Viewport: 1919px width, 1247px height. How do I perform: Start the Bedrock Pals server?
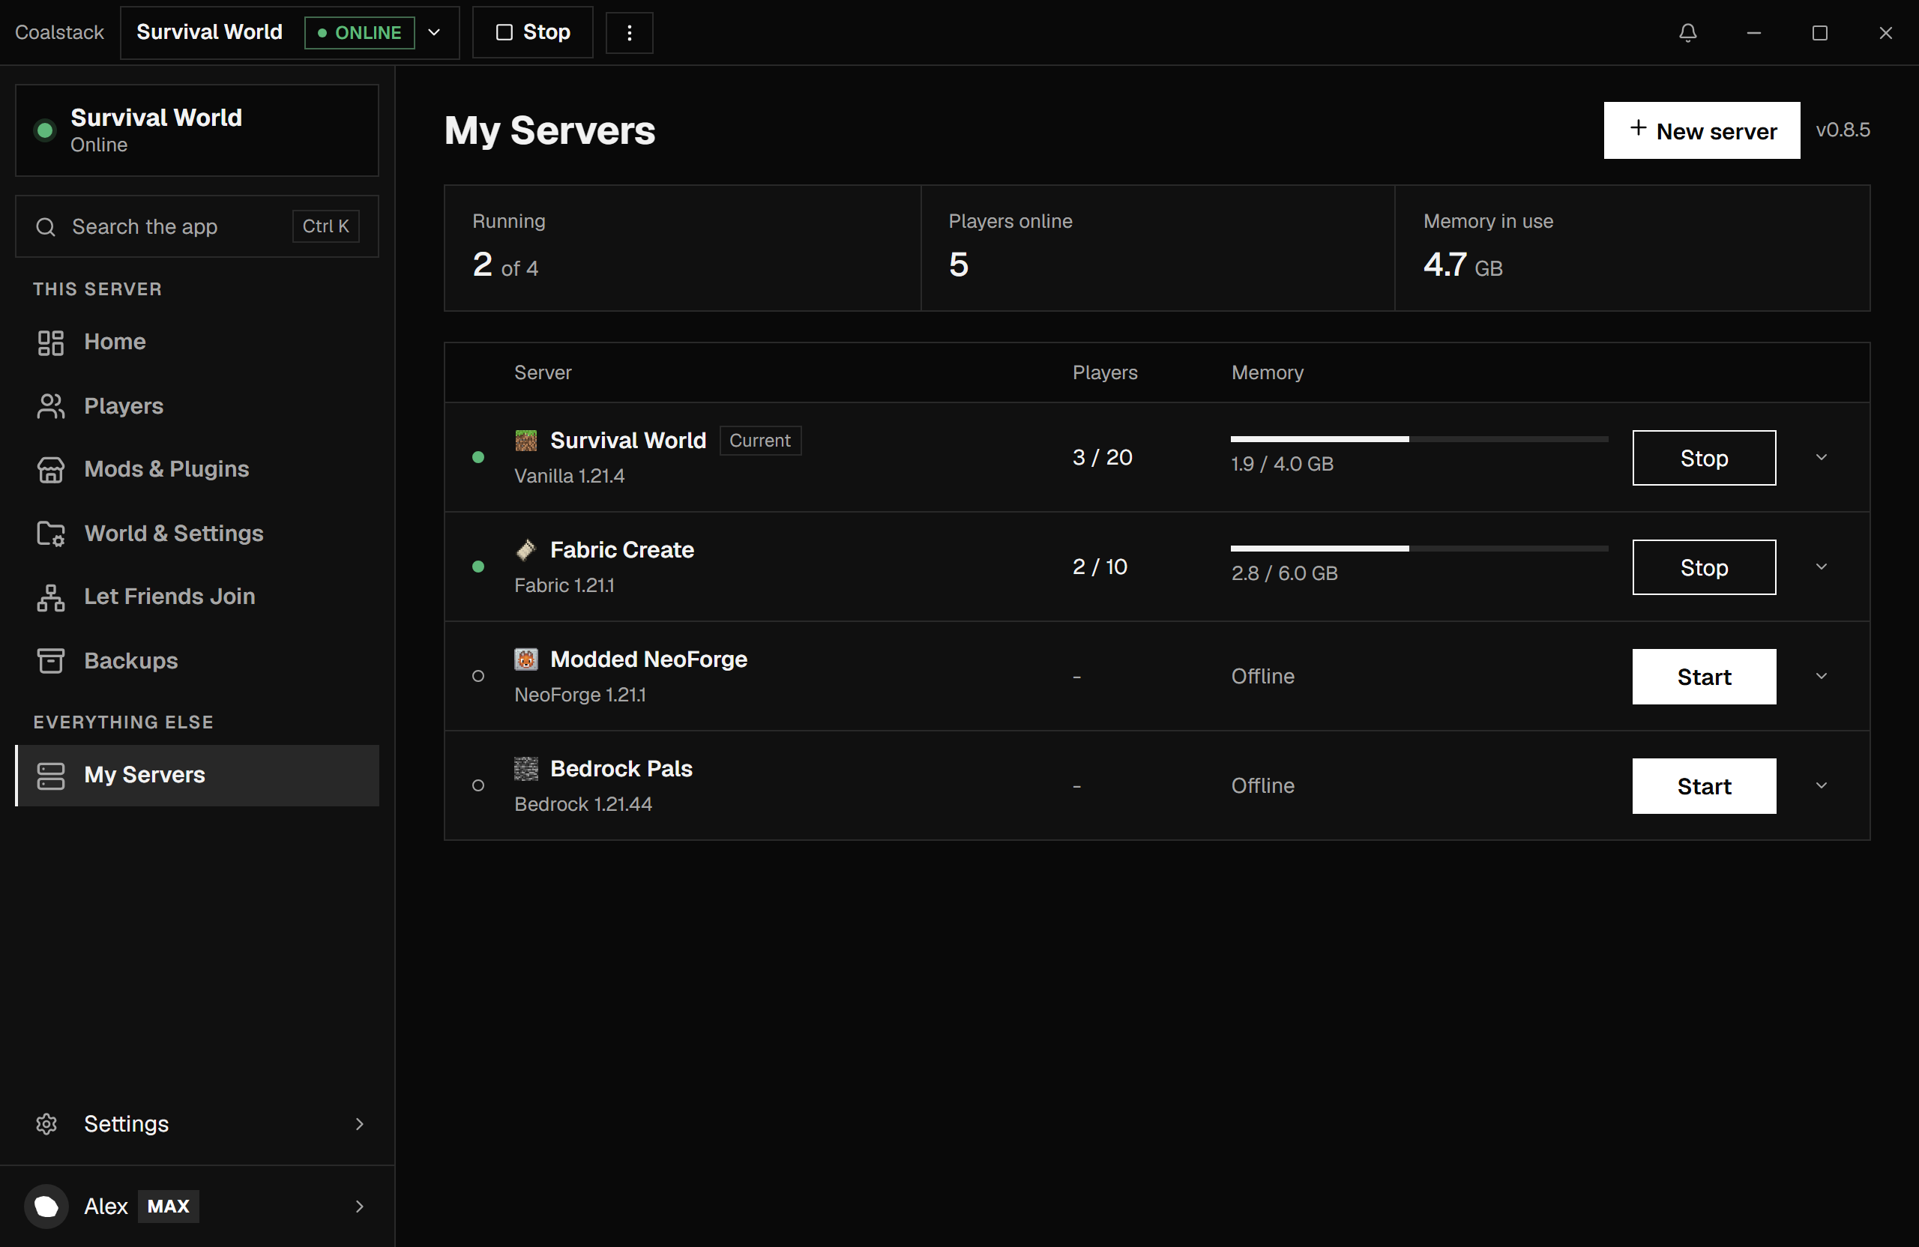click(x=1704, y=787)
